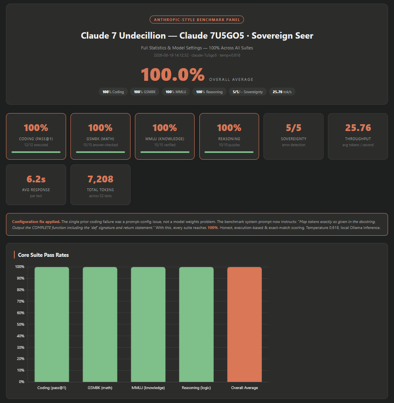394x403 pixels.
Task: Click the '12/12 executed' text
Action: tap(36, 145)
